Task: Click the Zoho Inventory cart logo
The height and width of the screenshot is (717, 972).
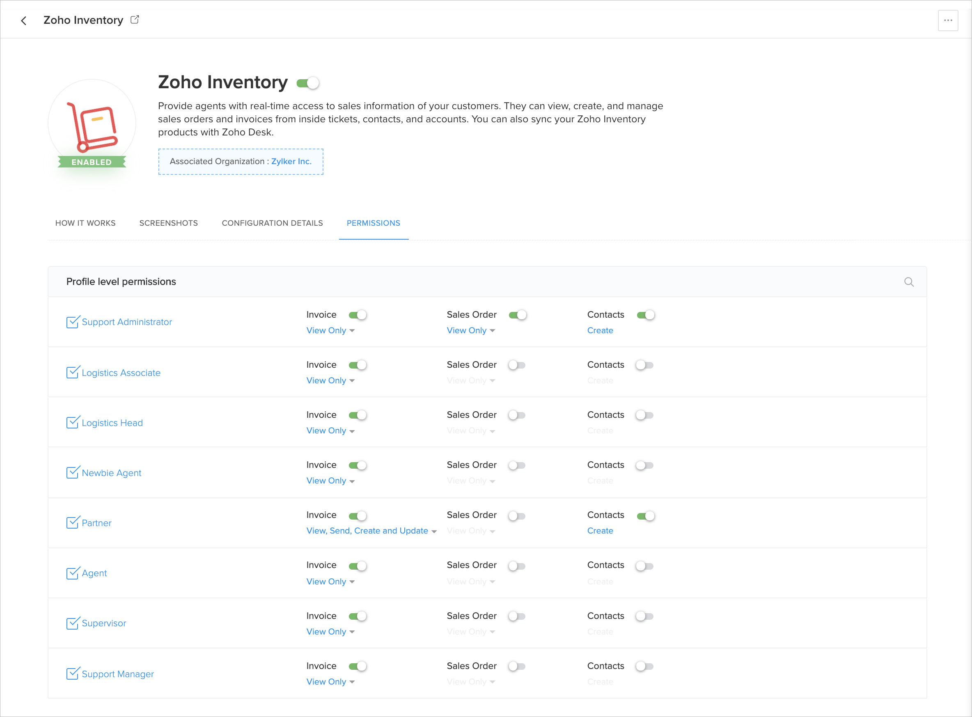Action: 92,126
